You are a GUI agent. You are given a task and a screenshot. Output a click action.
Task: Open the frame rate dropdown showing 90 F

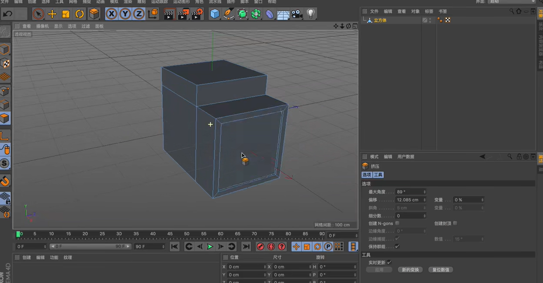150,246
